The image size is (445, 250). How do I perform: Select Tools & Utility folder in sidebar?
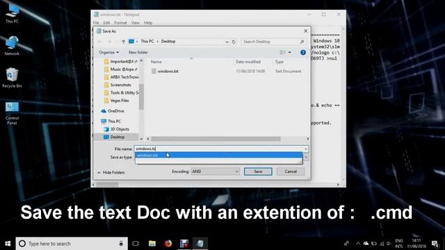tap(124, 92)
